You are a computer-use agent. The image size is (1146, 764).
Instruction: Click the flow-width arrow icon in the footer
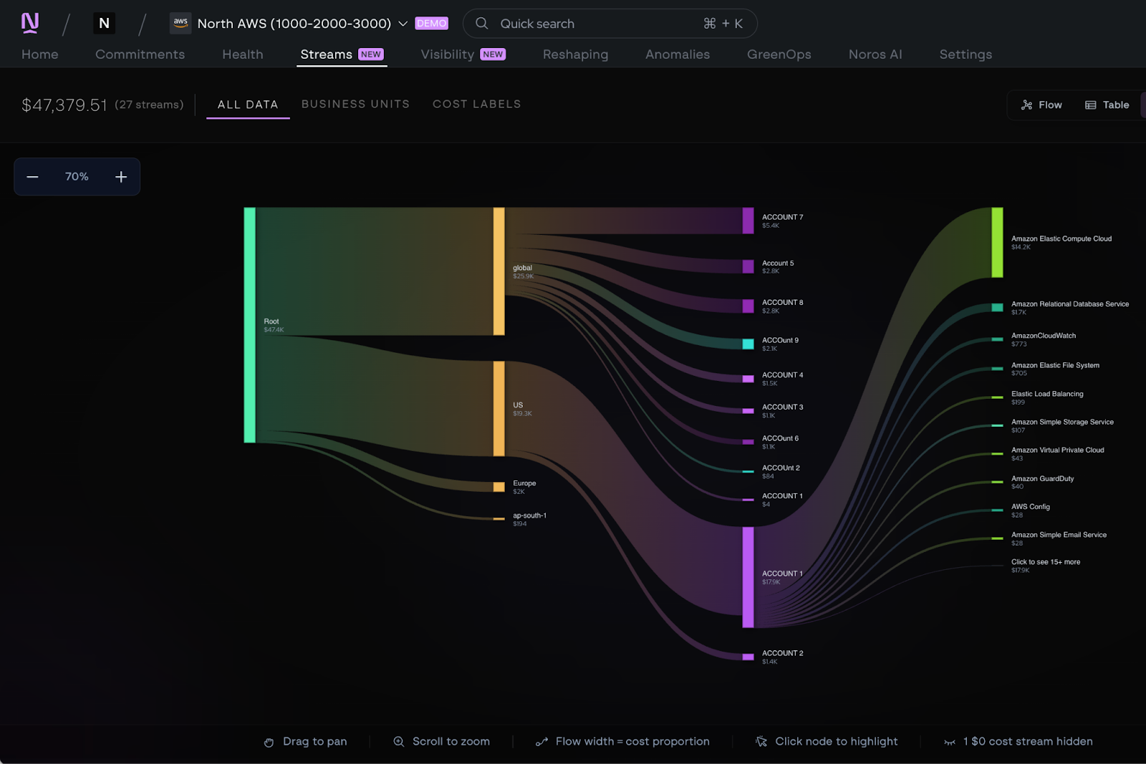coord(541,741)
